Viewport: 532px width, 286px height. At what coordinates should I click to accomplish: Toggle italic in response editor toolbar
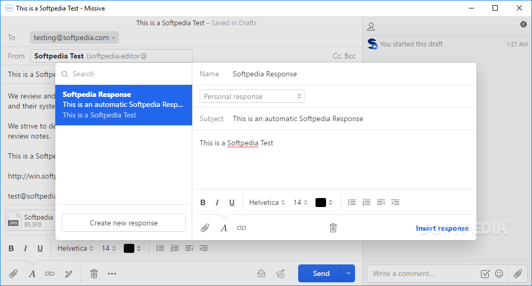217,203
